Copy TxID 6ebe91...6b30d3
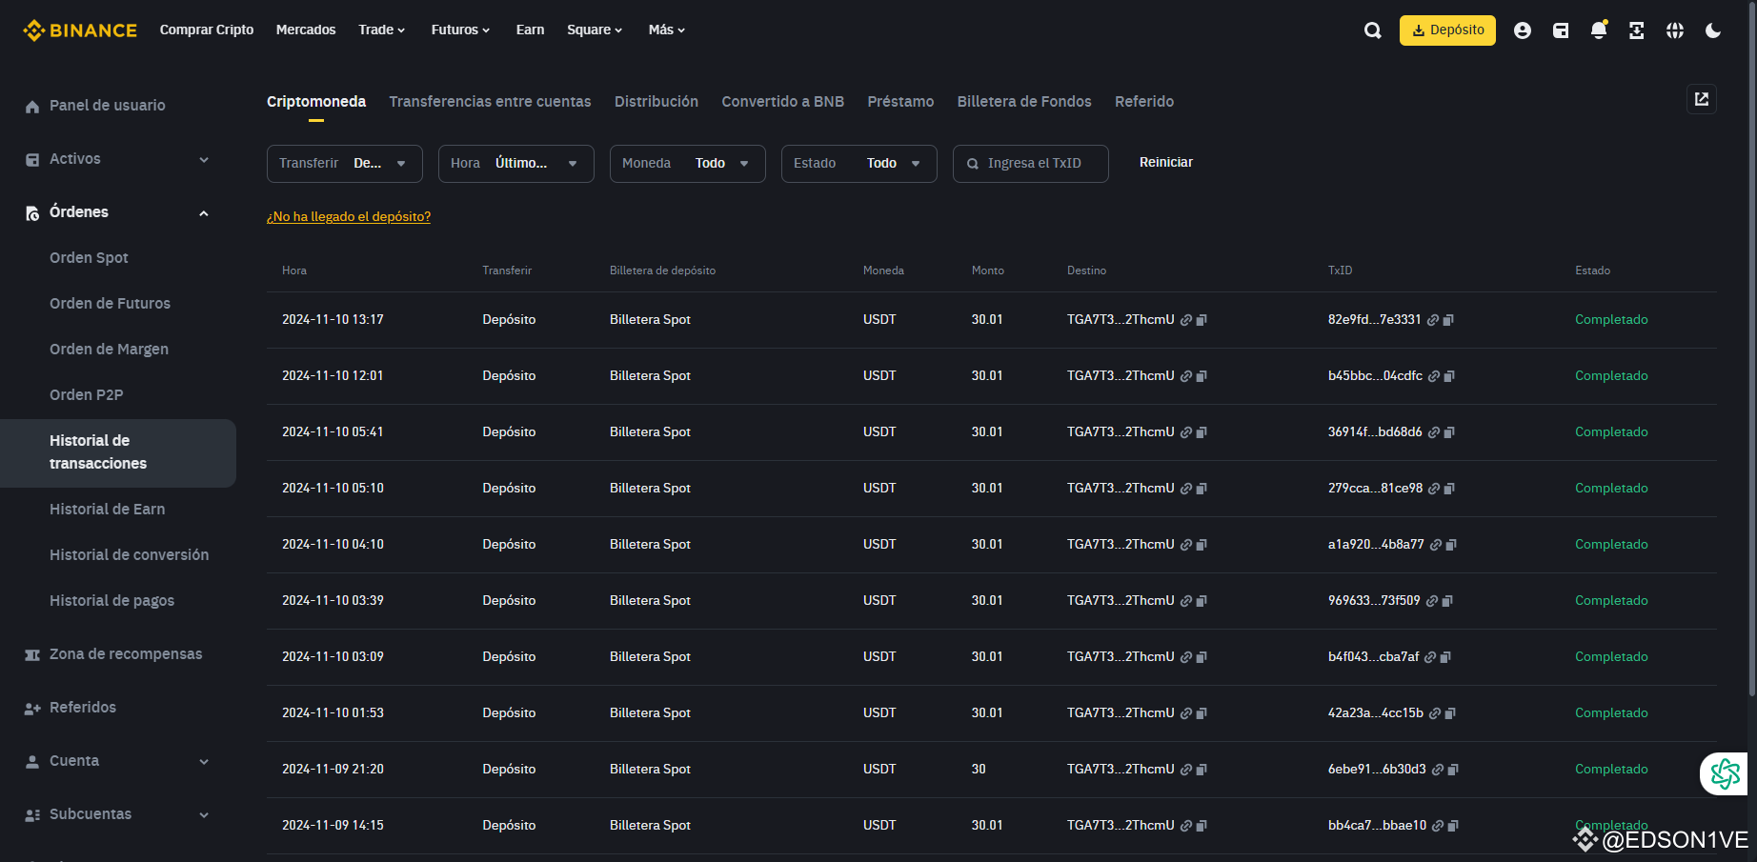Viewport: 1757px width, 862px height. click(x=1453, y=770)
